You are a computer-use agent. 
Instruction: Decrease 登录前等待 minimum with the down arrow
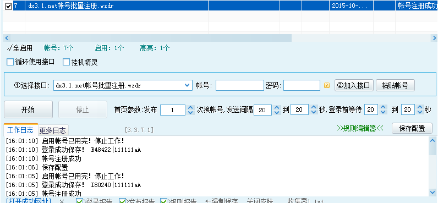[383, 113]
